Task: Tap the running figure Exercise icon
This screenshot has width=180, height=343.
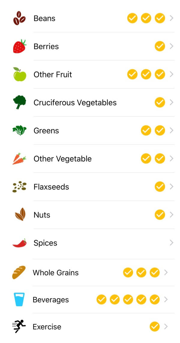Action: (19, 326)
